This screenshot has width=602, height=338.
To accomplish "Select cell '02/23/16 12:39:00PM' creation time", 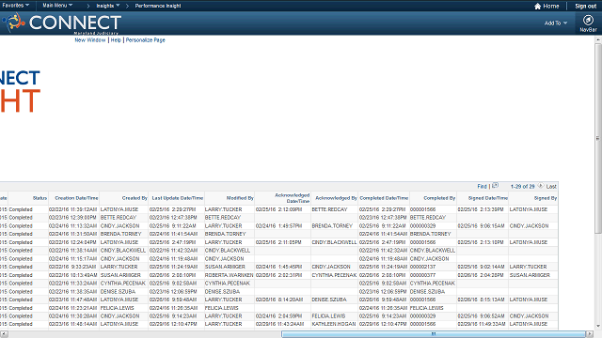I will coord(72,218).
